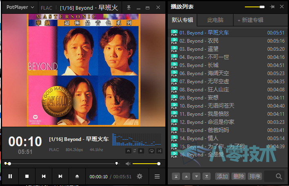
Task: Click duration 00:05:23 of 海阔天空
Action: [276, 74]
